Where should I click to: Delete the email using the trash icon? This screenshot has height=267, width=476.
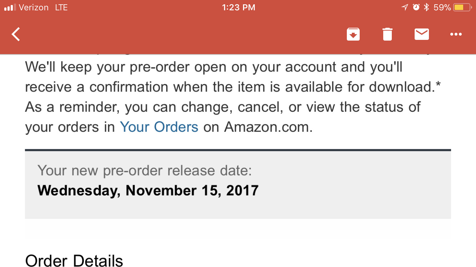387,34
